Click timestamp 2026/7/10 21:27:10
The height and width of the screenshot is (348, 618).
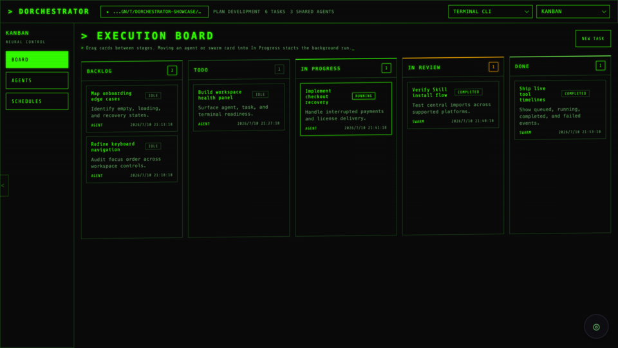(259, 124)
